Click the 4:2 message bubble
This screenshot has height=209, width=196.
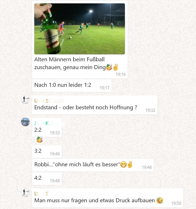click(47, 178)
